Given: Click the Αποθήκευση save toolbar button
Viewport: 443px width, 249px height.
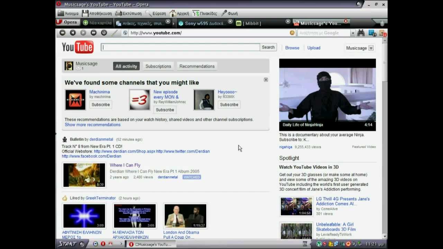Looking at the screenshot, I should click(97, 13).
